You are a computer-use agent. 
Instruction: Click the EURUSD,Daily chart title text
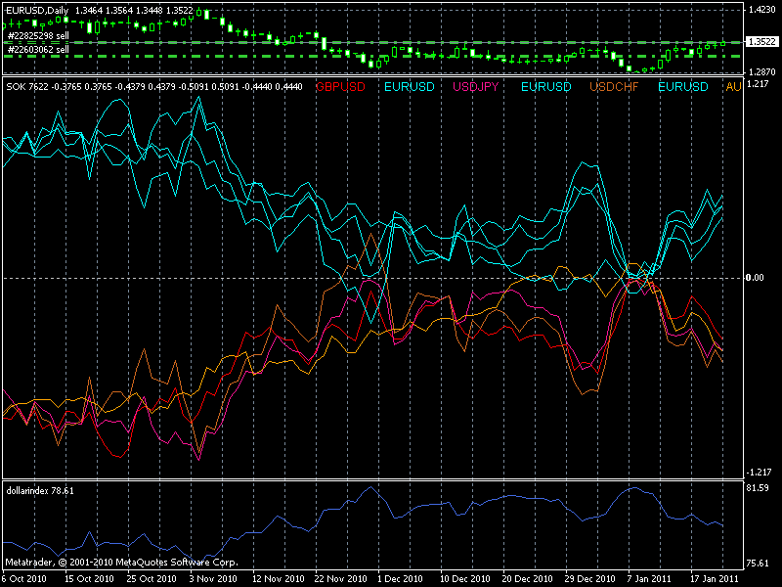coord(37,11)
